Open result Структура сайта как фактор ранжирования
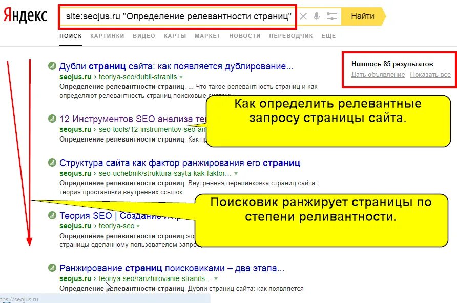The height and width of the screenshot is (303, 457). tap(179, 163)
